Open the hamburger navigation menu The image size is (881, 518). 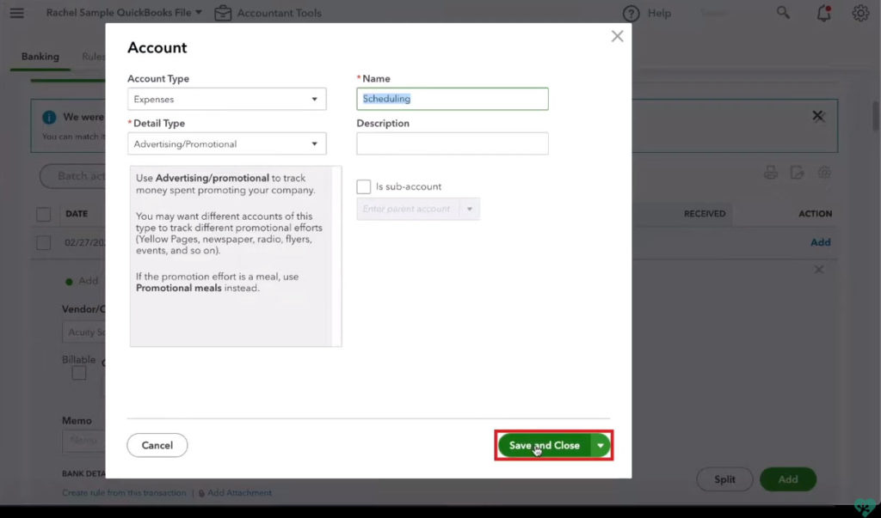(x=16, y=13)
